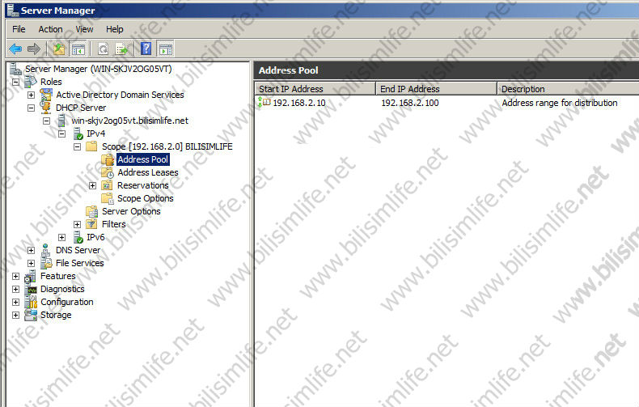Click the Server Manager title bar icon
This screenshot has height=407, width=639.
tap(13, 11)
